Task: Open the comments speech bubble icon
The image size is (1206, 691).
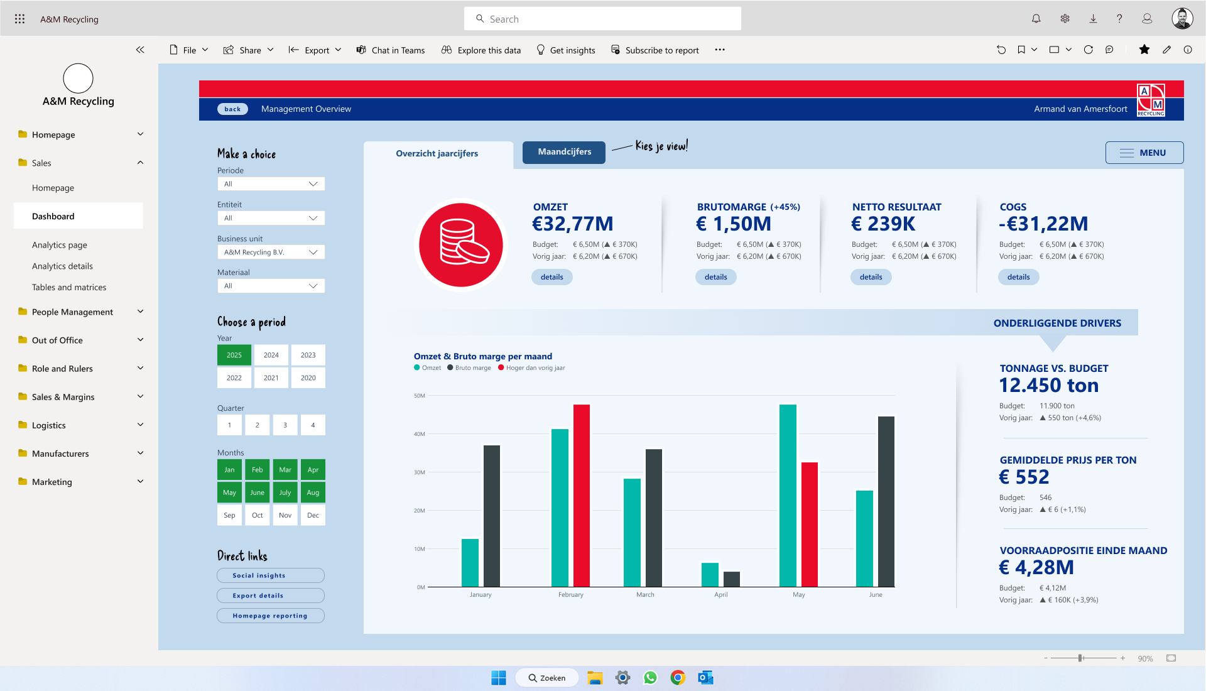Action: [1110, 50]
